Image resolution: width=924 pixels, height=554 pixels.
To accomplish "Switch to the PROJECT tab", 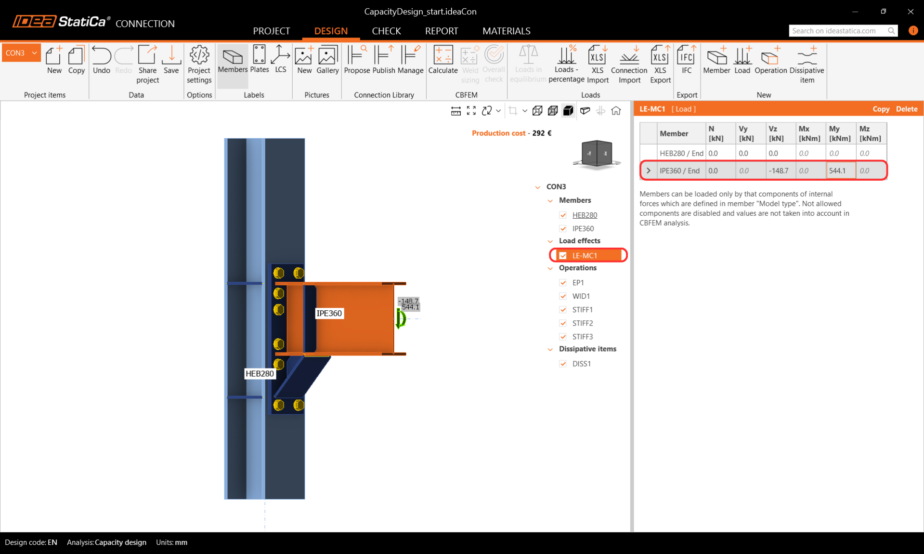I will coord(272,31).
